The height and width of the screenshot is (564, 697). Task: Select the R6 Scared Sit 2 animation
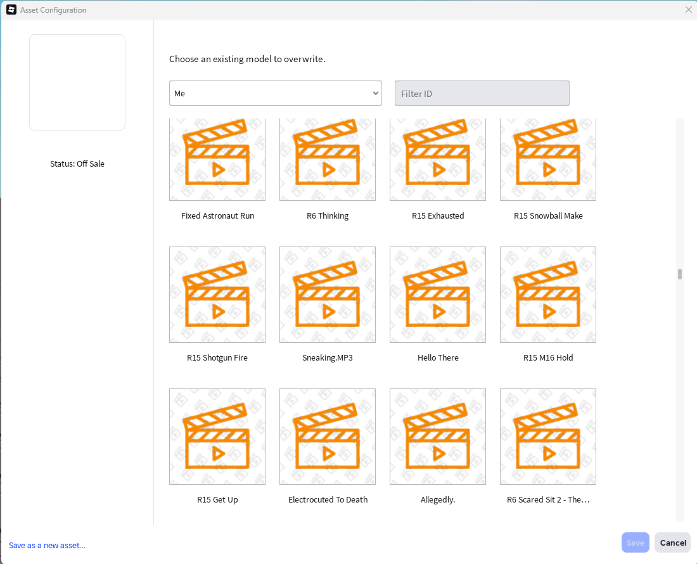[548, 437]
